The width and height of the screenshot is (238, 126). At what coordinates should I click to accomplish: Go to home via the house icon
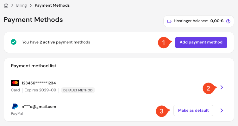point(6,6)
